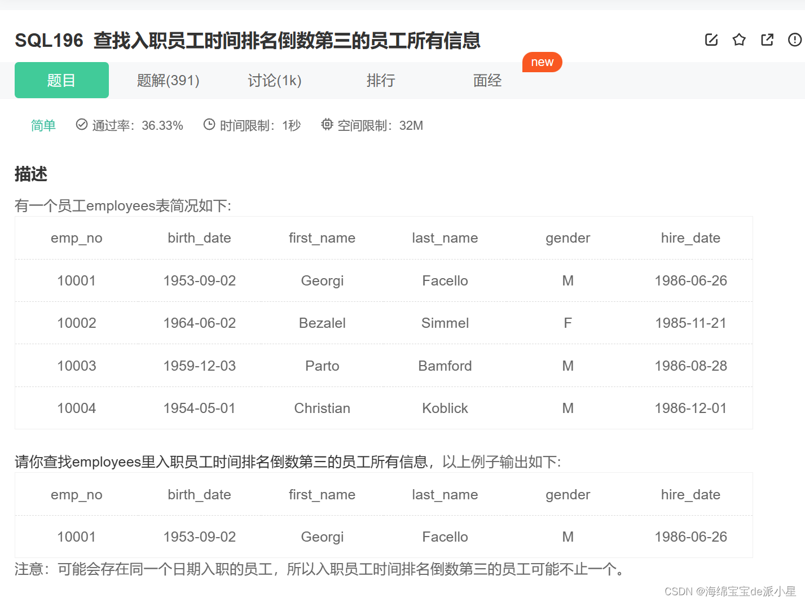Select the 题目 tab

click(61, 80)
